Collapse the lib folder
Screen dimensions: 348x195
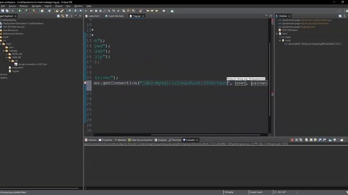pos(10,61)
